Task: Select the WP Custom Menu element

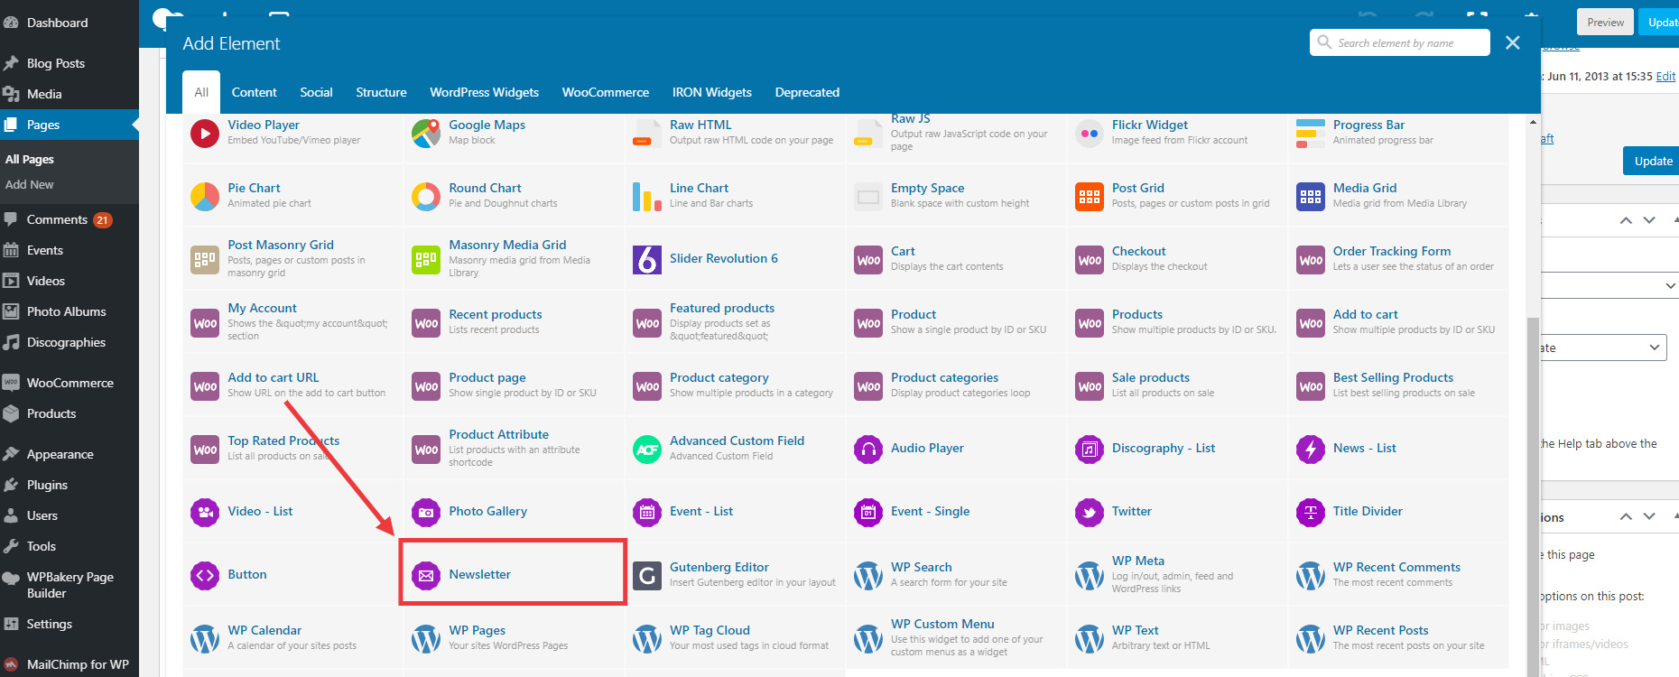Action: point(956,637)
